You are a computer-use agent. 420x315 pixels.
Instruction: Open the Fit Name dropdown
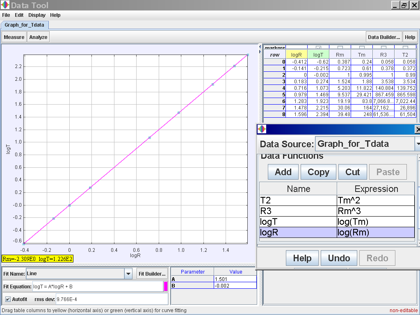click(x=128, y=274)
